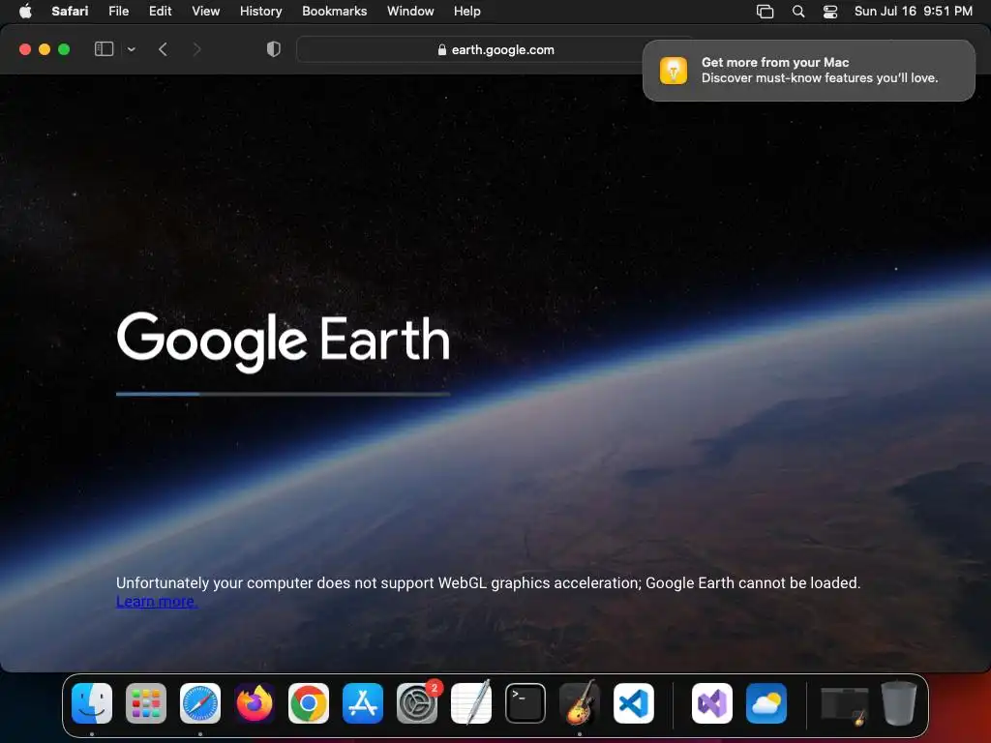Open the Window menu
This screenshot has height=743, width=991.
410,11
